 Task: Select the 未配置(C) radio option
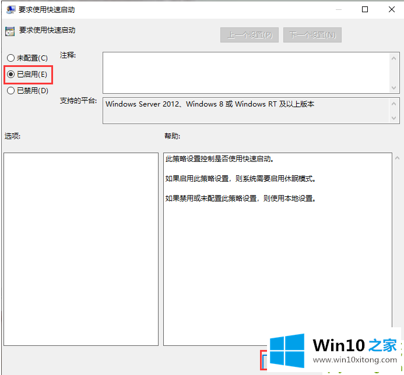coord(10,58)
